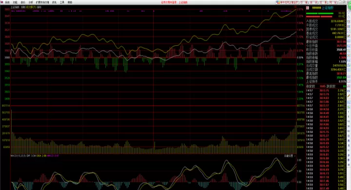The height and width of the screenshot is (190, 351).
Task: Open the 指标 selector in the chart header
Action: pos(39,7)
